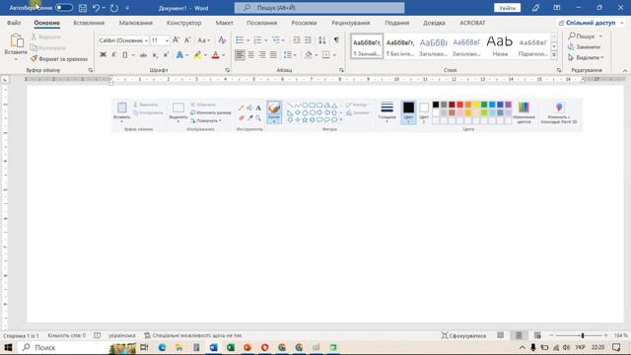
Task: Expand the borders dropdown arrow
Action: (x=334, y=55)
